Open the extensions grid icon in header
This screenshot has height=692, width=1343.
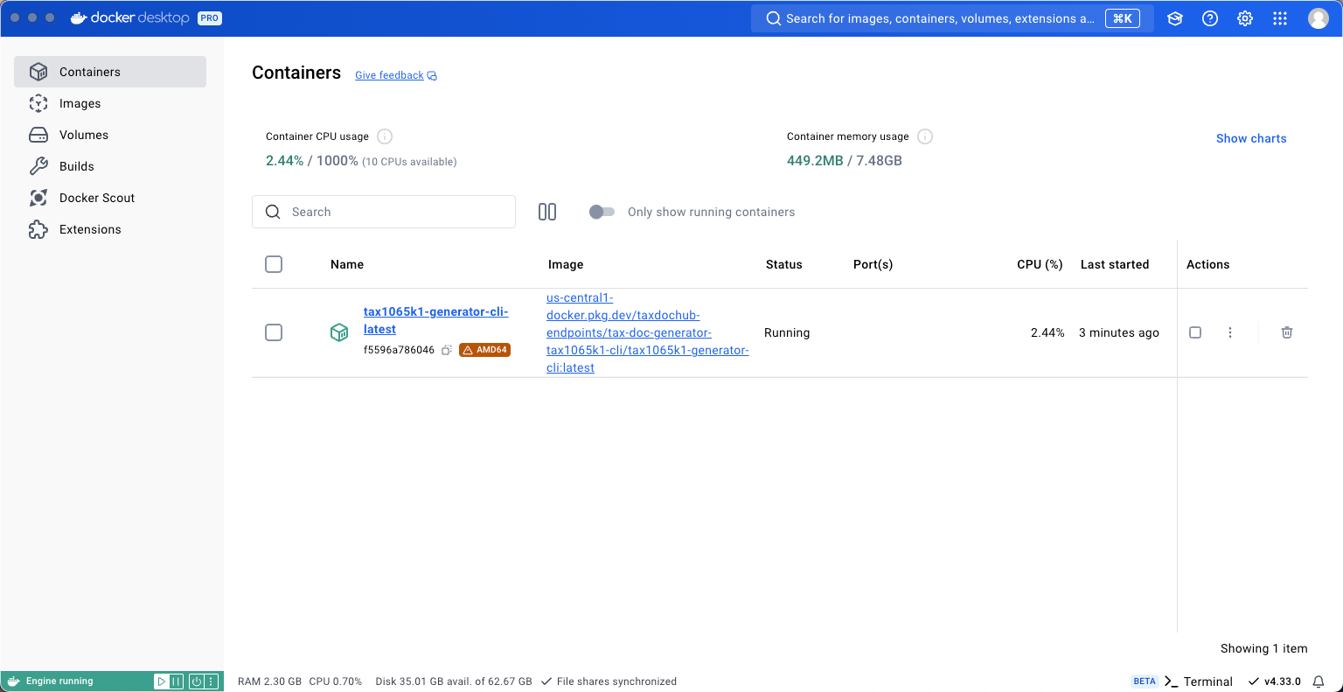pos(1280,18)
